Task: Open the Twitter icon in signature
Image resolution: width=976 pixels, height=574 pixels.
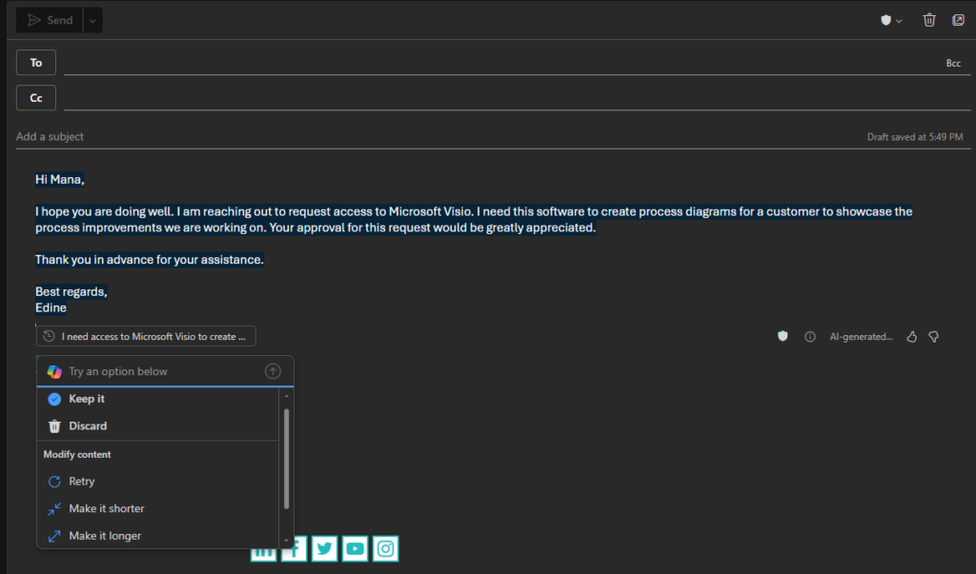Action: [x=324, y=548]
